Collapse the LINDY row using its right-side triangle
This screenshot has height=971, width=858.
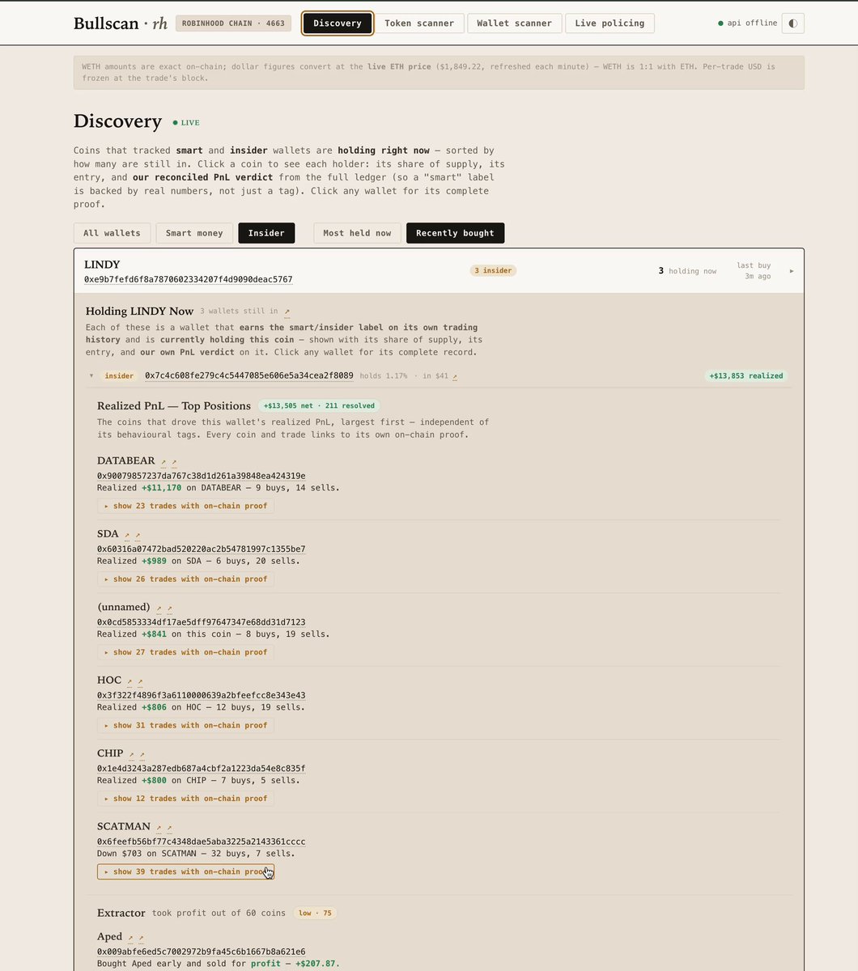pos(792,271)
